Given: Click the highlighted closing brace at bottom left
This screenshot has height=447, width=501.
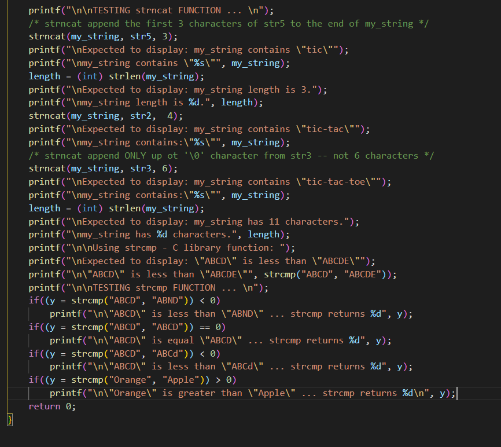Looking at the screenshot, I should point(8,419).
